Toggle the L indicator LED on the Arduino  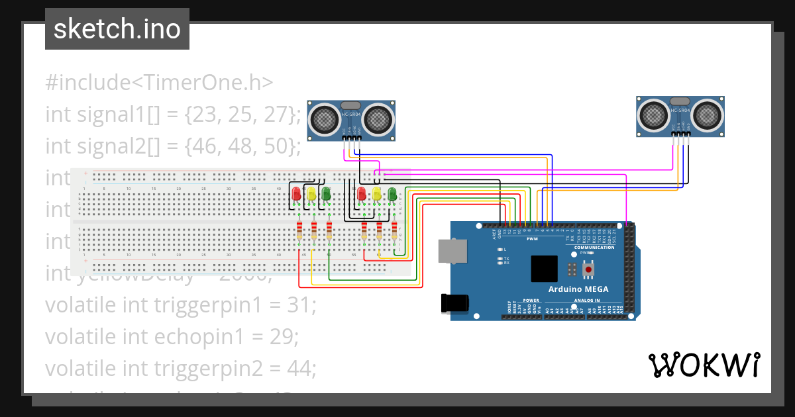point(500,250)
